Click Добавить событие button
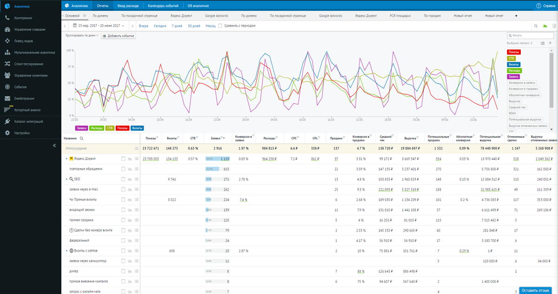The height and width of the screenshot is (294, 558). (x=118, y=36)
